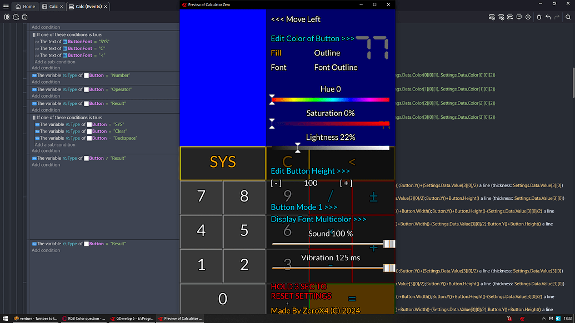Click the trash delete event icon
This screenshot has height=323, width=575.
(539, 17)
